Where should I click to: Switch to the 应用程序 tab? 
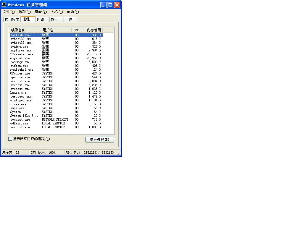pyautogui.click(x=12, y=20)
